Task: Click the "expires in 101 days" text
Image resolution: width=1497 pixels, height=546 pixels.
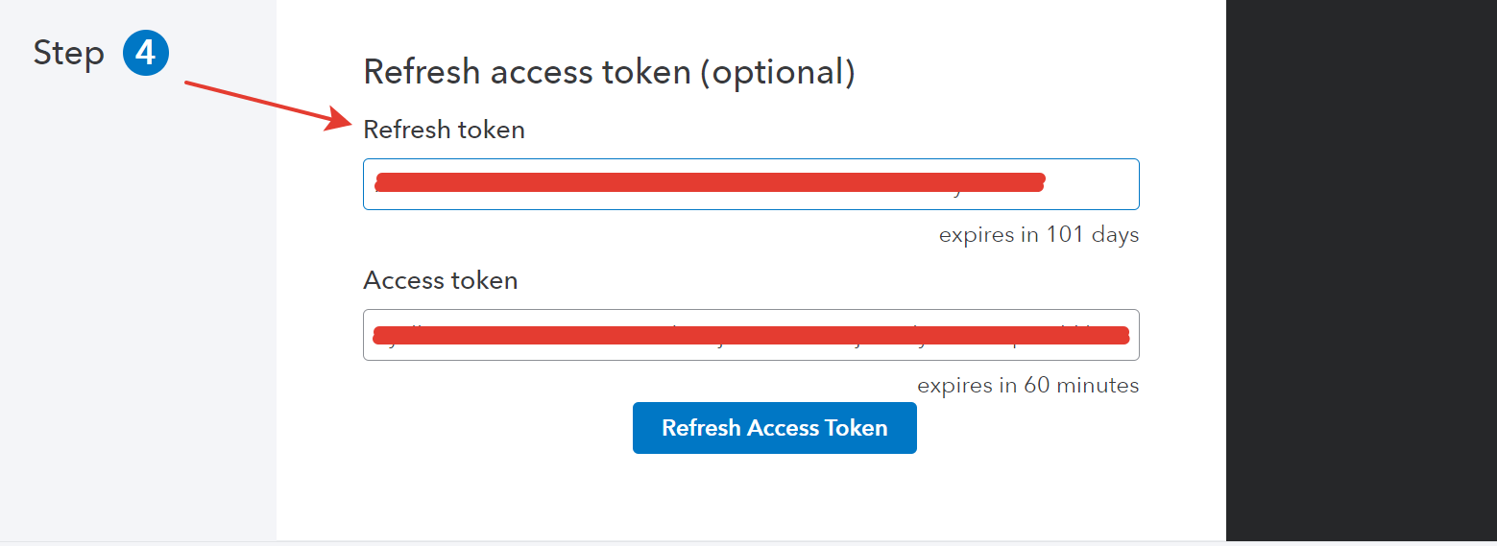Action: click(x=1038, y=235)
